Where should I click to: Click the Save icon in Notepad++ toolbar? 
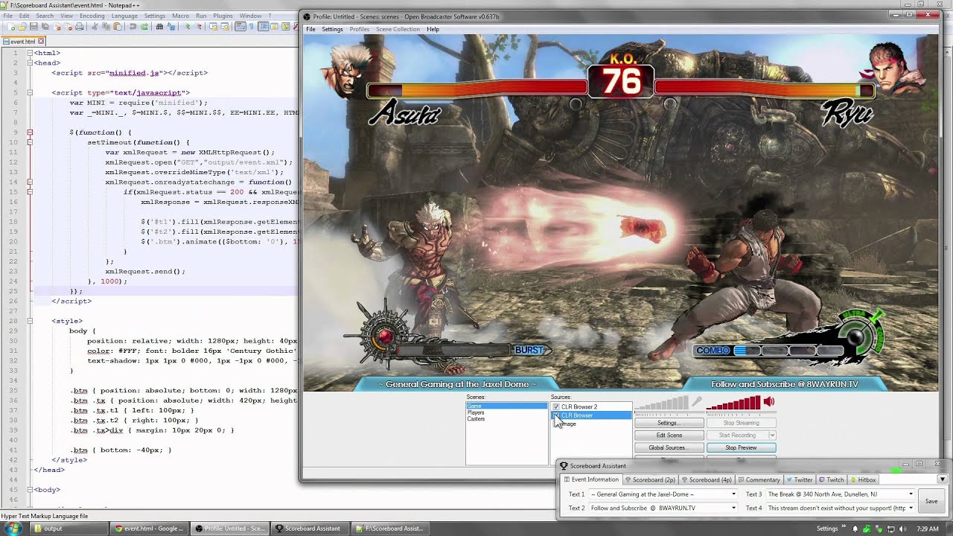[34, 27]
